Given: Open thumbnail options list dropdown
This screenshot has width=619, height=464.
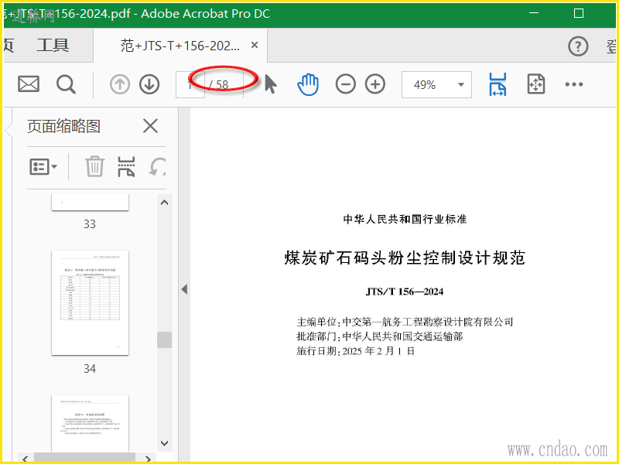Looking at the screenshot, I should click(x=43, y=166).
